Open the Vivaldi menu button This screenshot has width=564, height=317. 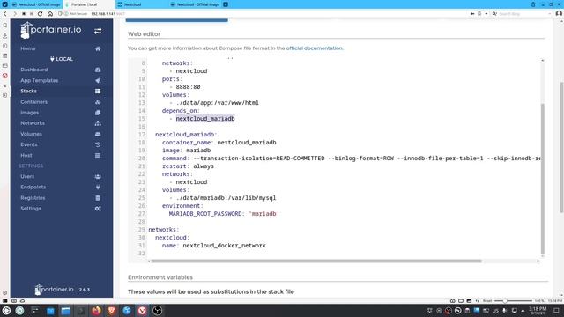[x=4, y=4]
